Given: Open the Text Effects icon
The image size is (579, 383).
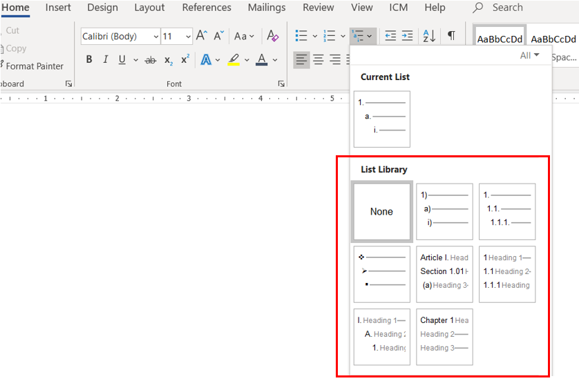Looking at the screenshot, I should [x=205, y=60].
